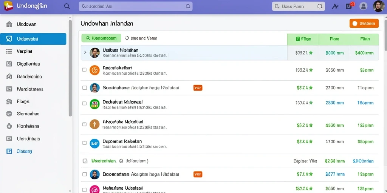Click the icon beside Flanys
The height and width of the screenshot is (193, 387).
[9, 101]
